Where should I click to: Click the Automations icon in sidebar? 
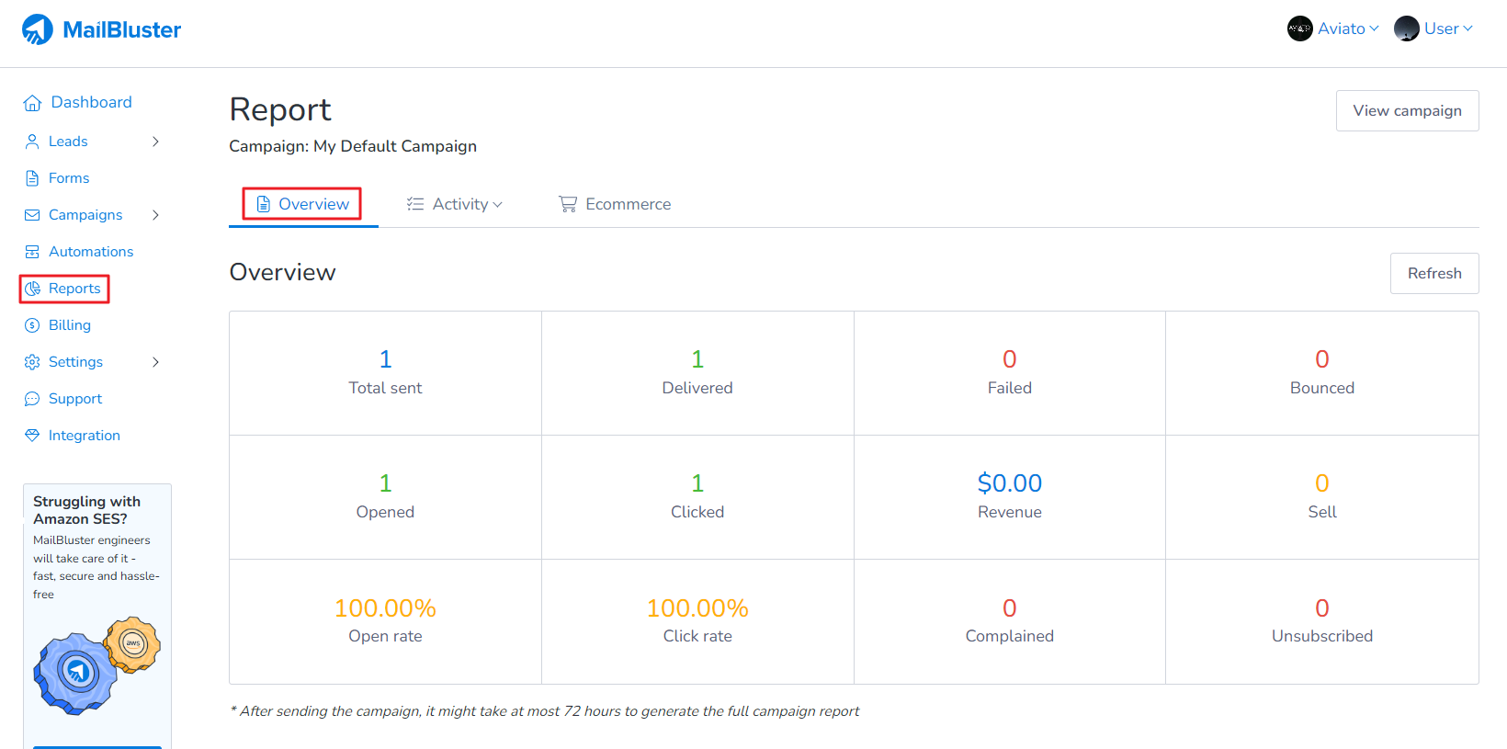[x=32, y=252]
